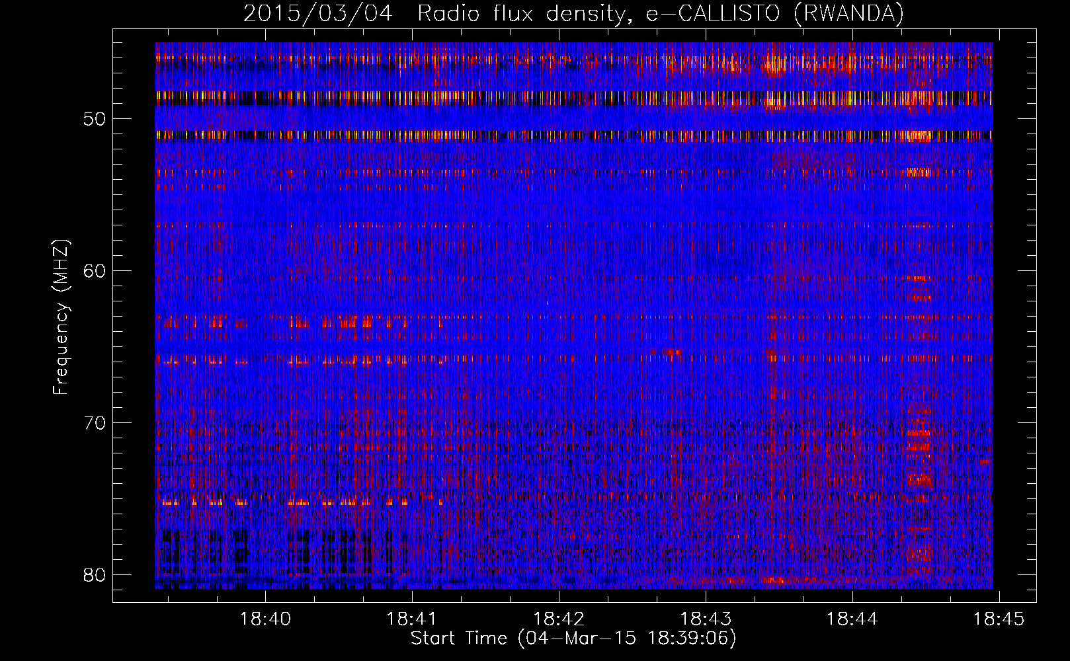Screen dimensions: 1070x661
Task: Click the 70 frequency tick label
Action: tap(95, 423)
